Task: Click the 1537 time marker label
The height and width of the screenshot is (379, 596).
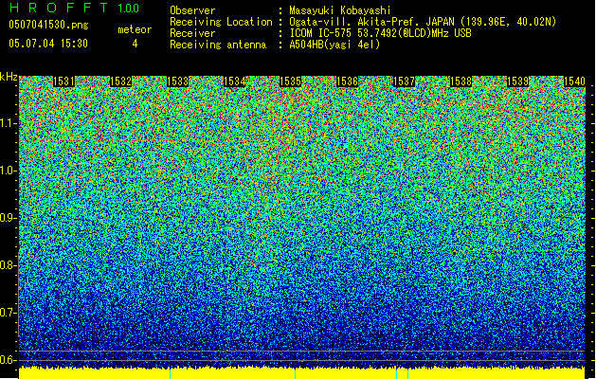Action: (x=404, y=81)
